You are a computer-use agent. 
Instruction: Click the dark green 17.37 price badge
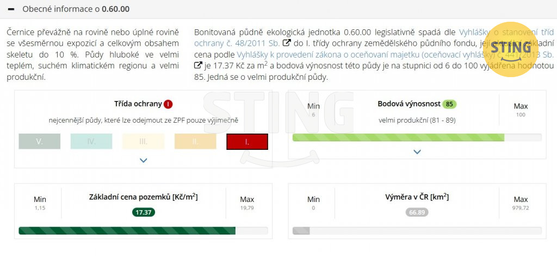coord(143,212)
